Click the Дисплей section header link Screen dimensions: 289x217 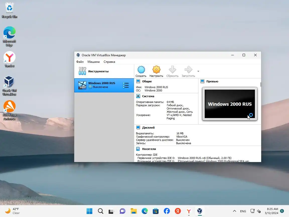coord(148,128)
